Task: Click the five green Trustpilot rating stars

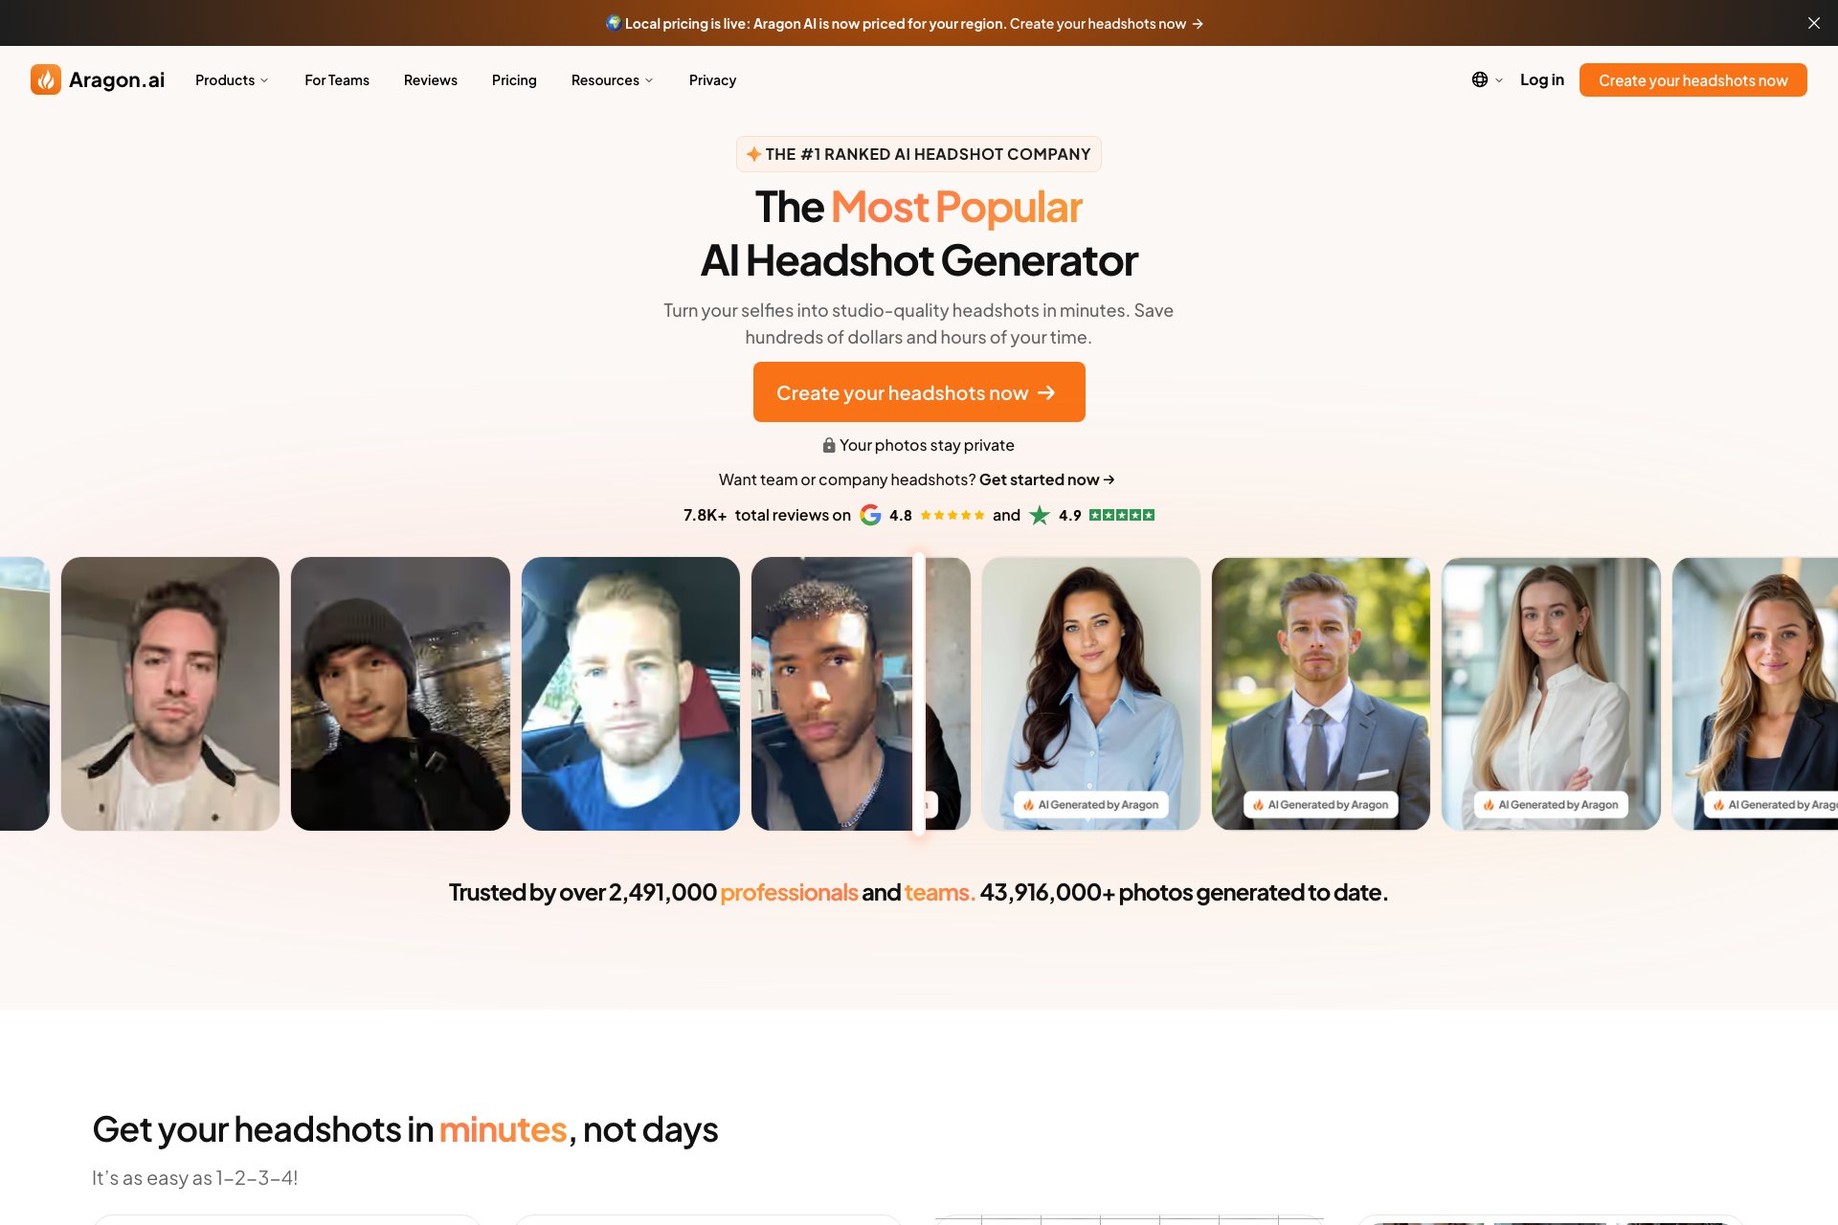Action: (x=1122, y=515)
